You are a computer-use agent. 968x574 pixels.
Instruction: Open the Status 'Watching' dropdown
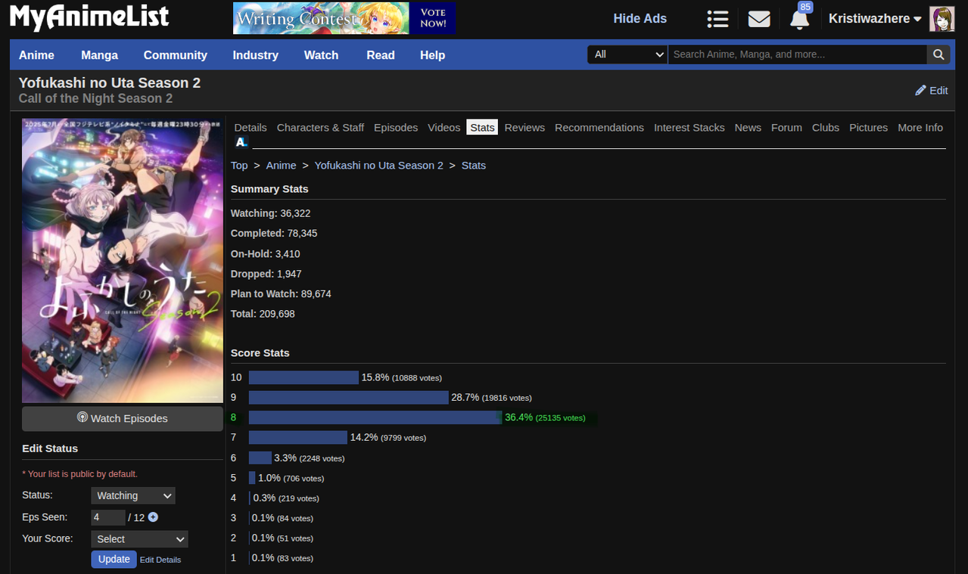[133, 495]
